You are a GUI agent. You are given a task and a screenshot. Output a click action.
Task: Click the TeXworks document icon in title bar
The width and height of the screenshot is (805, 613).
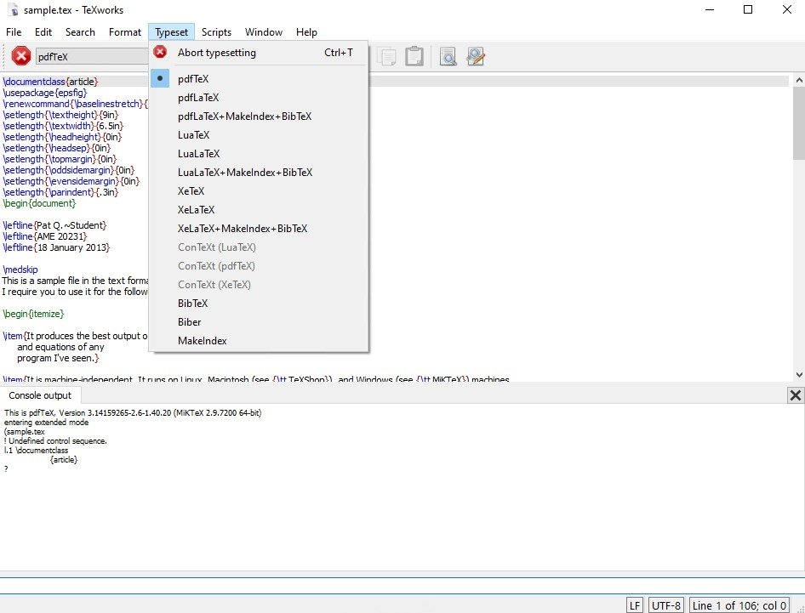click(x=13, y=9)
